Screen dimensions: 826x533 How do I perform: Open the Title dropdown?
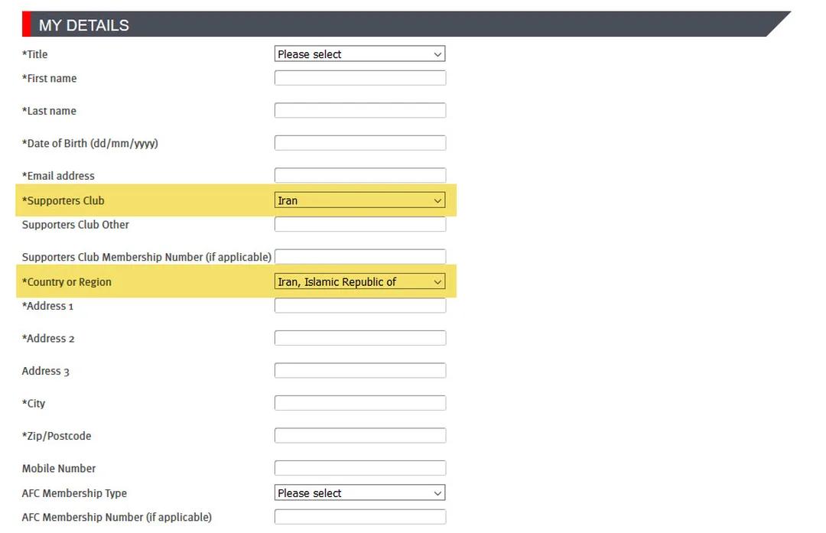(x=359, y=54)
